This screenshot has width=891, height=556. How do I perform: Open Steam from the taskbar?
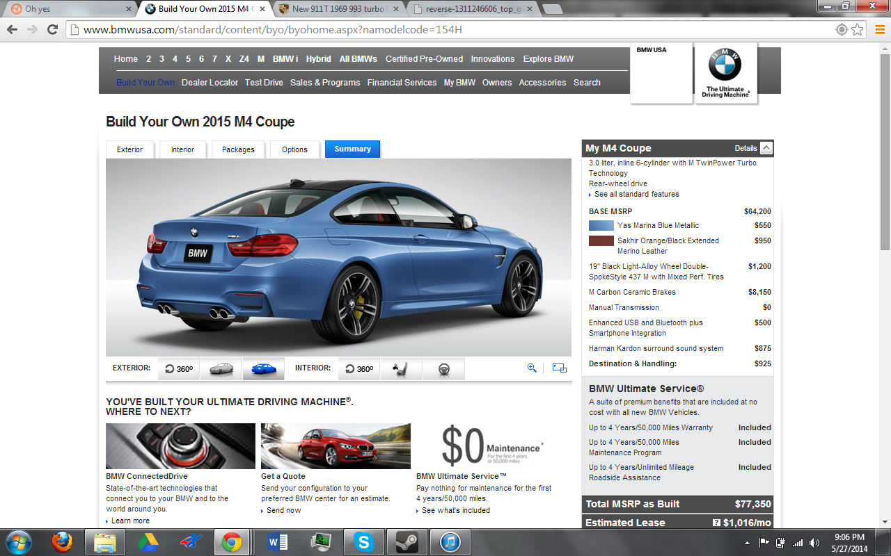(x=407, y=541)
